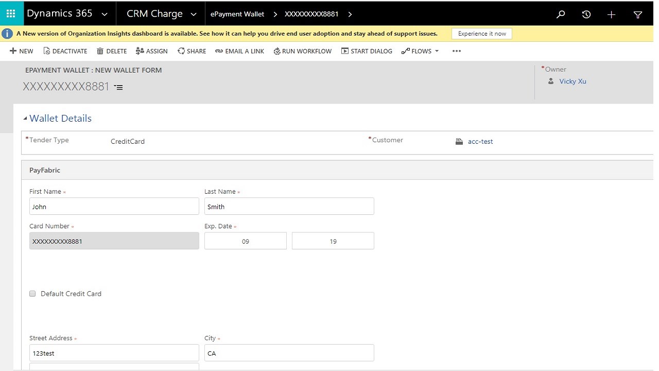659x371 pixels.
Task: Click START DIALOG command
Action: (x=367, y=51)
